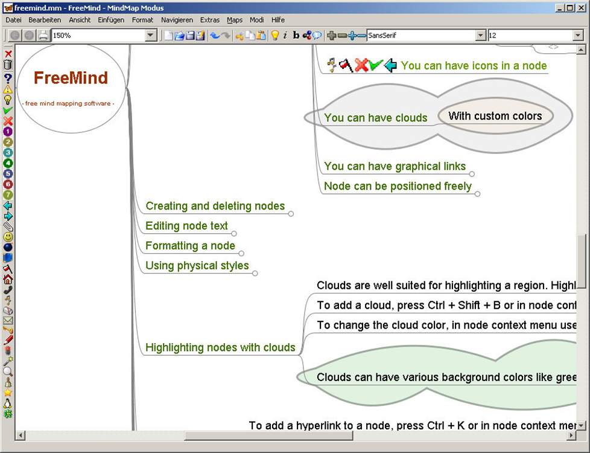This screenshot has height=453, width=590.
Task: Click the new map blank page icon
Action: (169, 36)
